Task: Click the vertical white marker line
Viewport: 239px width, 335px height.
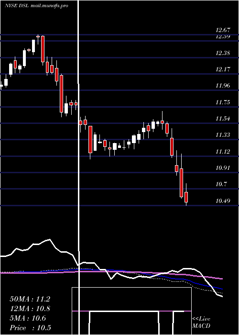Action: pos(79,167)
